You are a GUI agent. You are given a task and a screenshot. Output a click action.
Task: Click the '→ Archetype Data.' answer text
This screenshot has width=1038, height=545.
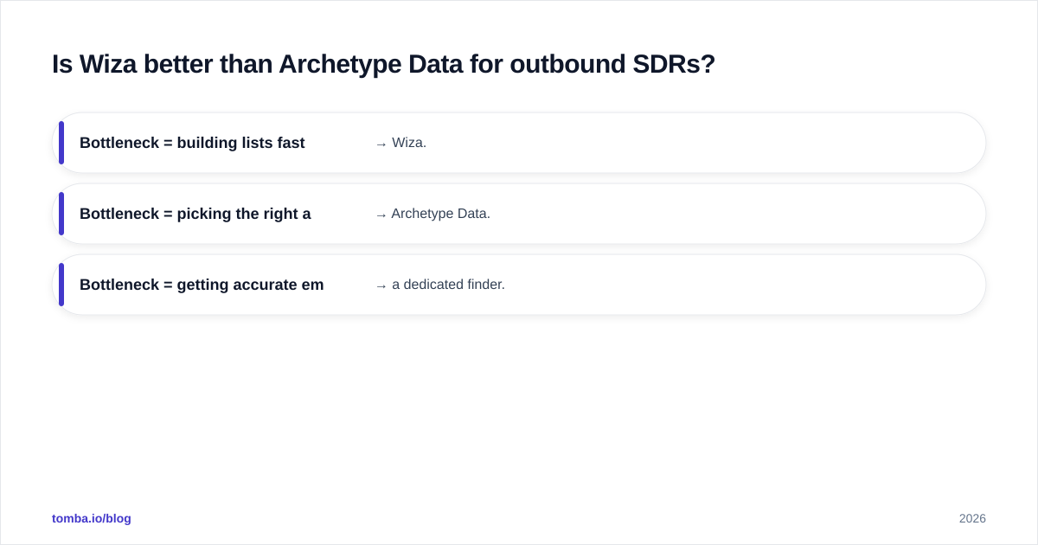pyautogui.click(x=432, y=214)
